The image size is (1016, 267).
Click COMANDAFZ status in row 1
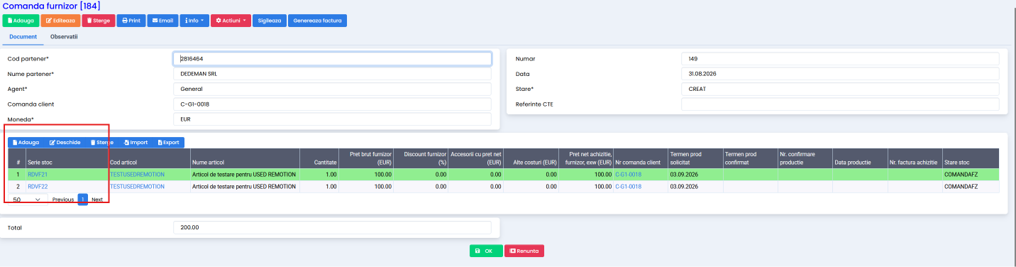coord(961,174)
